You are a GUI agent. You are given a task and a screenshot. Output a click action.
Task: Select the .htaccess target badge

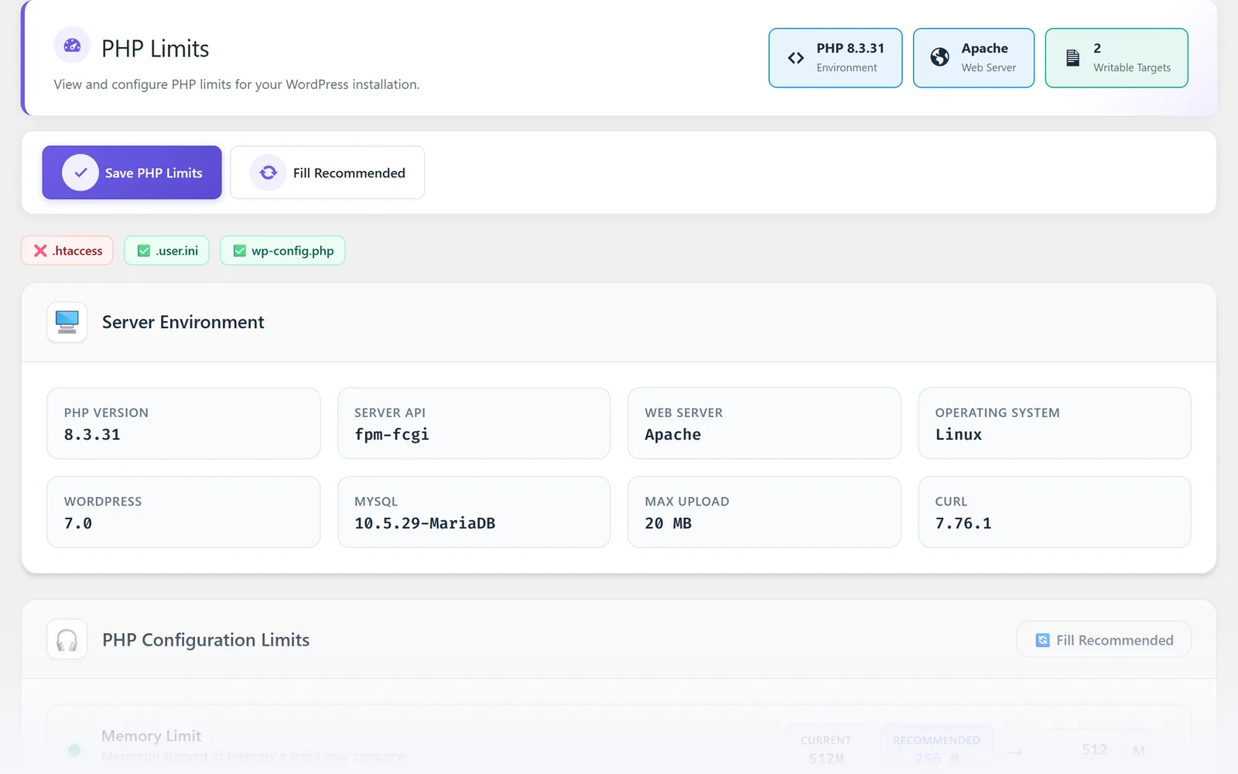tap(67, 251)
